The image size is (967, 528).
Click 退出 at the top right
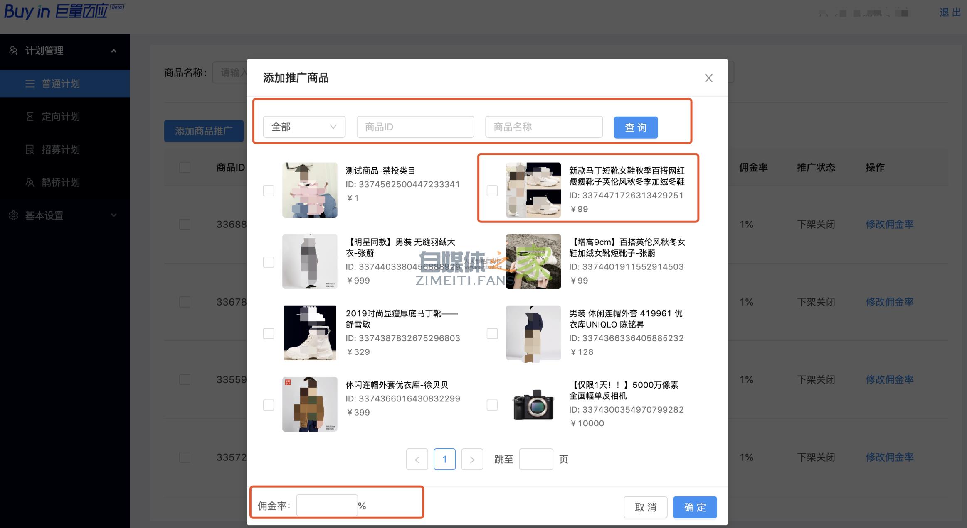[x=950, y=12]
